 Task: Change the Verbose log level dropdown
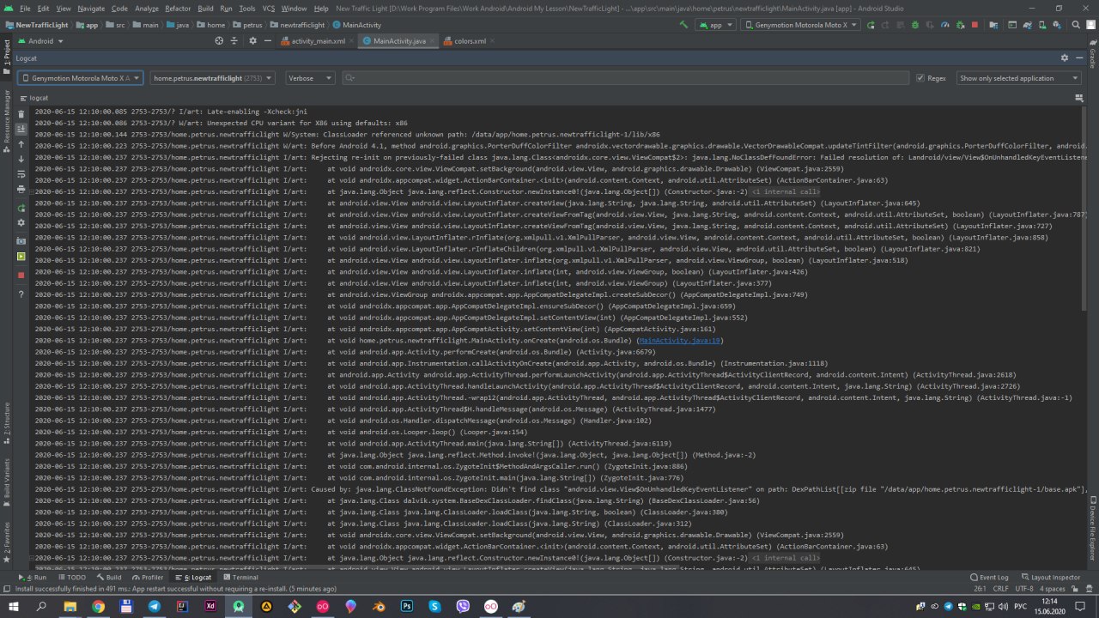pyautogui.click(x=310, y=78)
